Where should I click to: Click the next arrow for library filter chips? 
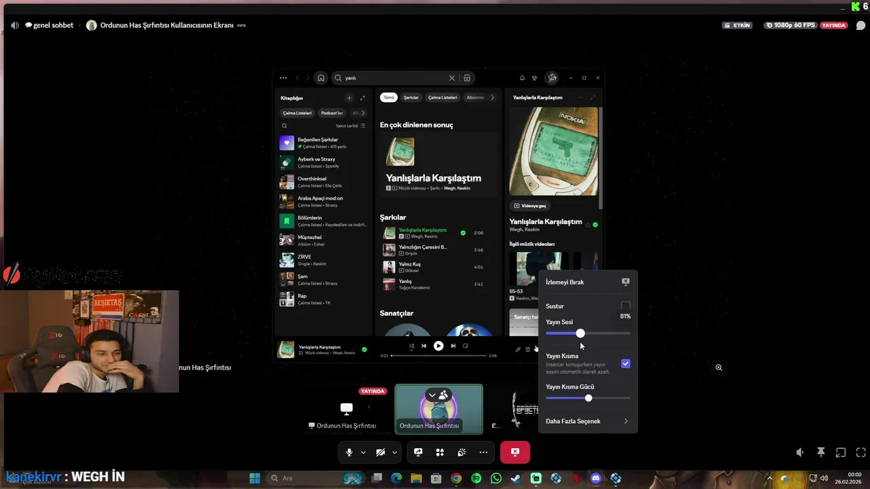pyautogui.click(x=363, y=113)
